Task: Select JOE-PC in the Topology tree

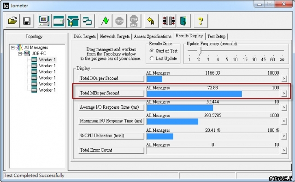Action: (x=39, y=53)
